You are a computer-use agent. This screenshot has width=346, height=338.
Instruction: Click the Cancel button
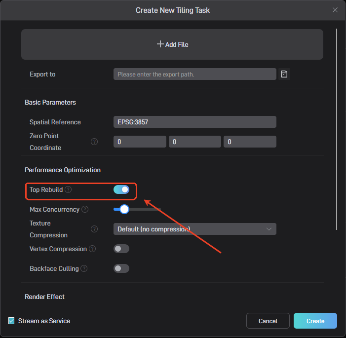point(268,321)
